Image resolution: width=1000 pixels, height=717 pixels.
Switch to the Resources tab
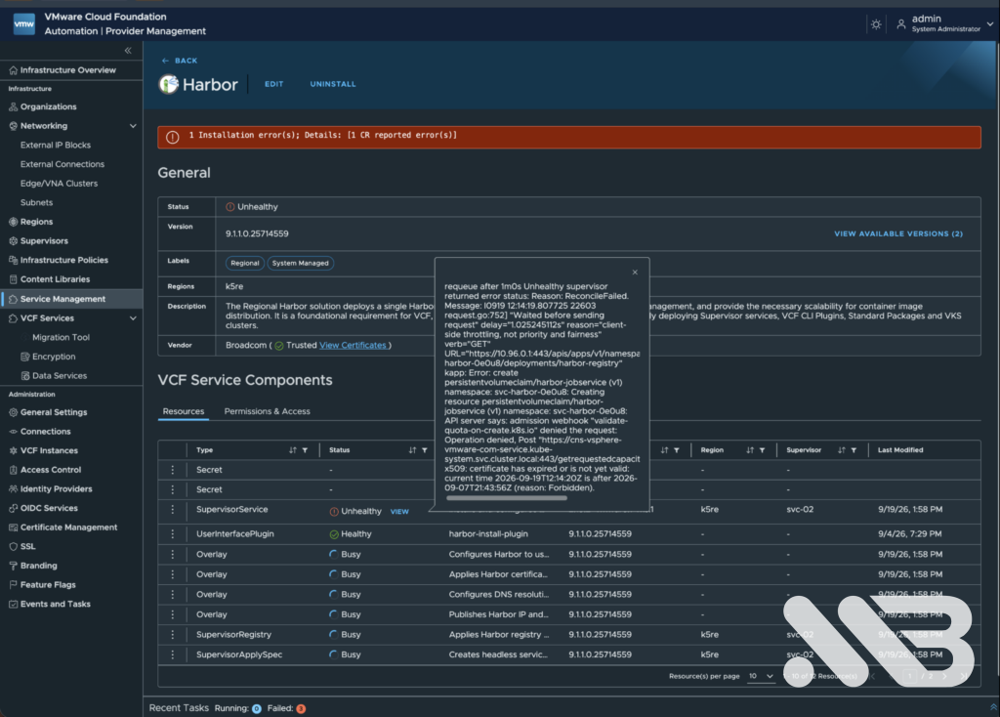pos(184,411)
